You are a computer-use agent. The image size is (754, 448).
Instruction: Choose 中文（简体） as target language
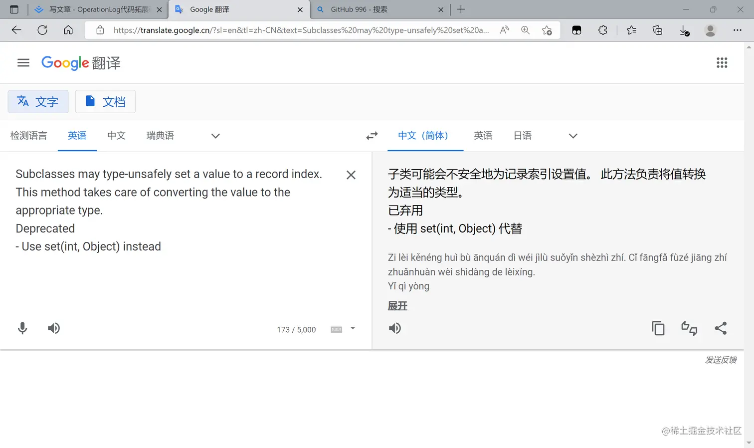pos(425,136)
